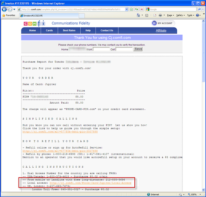Expand the command bar overflow chevron
206x197 pixels.
tap(204, 14)
